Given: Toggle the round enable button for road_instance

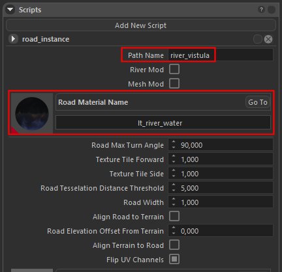Looking at the screenshot, I should coord(258,39).
